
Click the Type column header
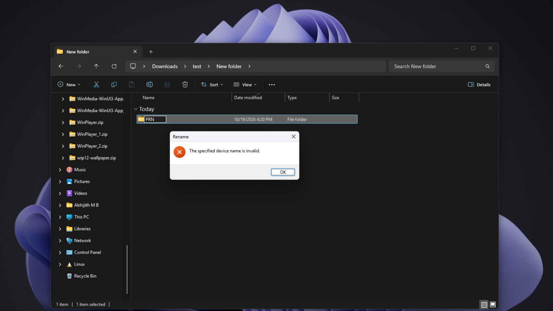292,98
